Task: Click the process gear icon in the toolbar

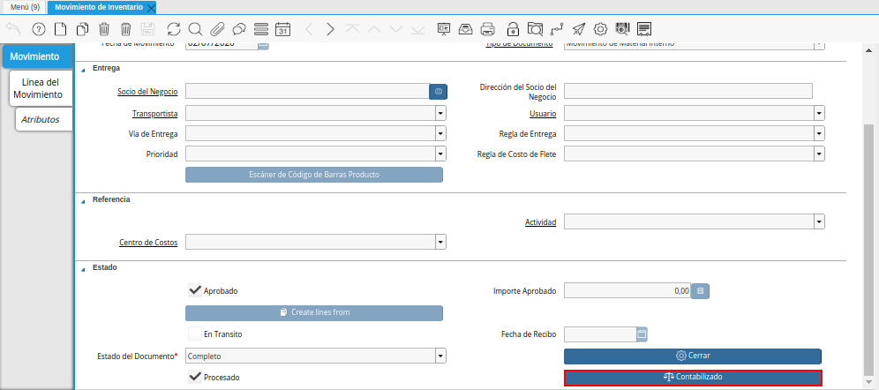Action: (600, 29)
